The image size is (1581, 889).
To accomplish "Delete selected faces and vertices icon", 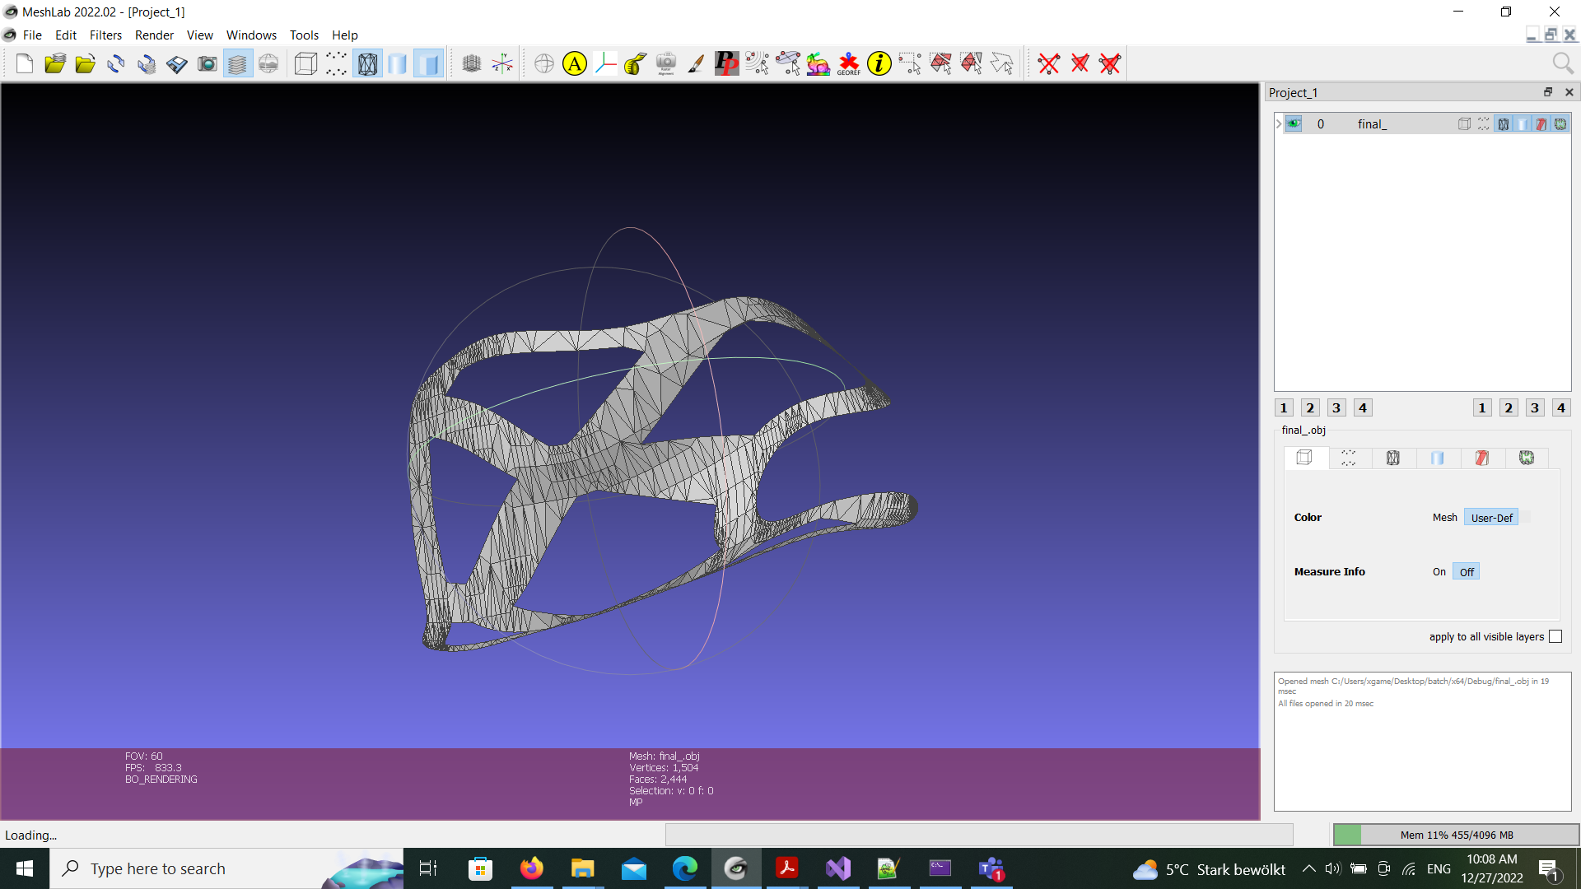I will pyautogui.click(x=1110, y=63).
